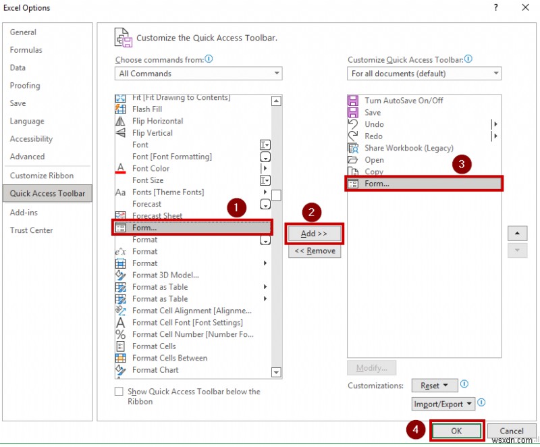Switch to the Customize Ribbon section
This screenshot has width=540, height=447.
(x=40, y=176)
